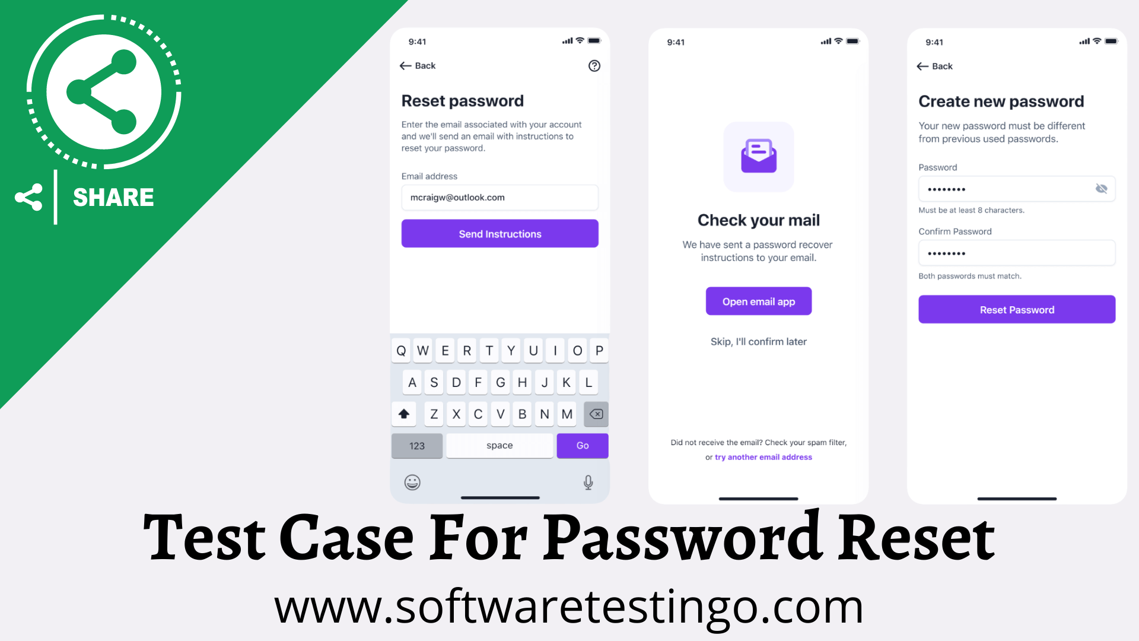The image size is (1139, 641).
Task: Click Send Instructions button
Action: coord(500,233)
